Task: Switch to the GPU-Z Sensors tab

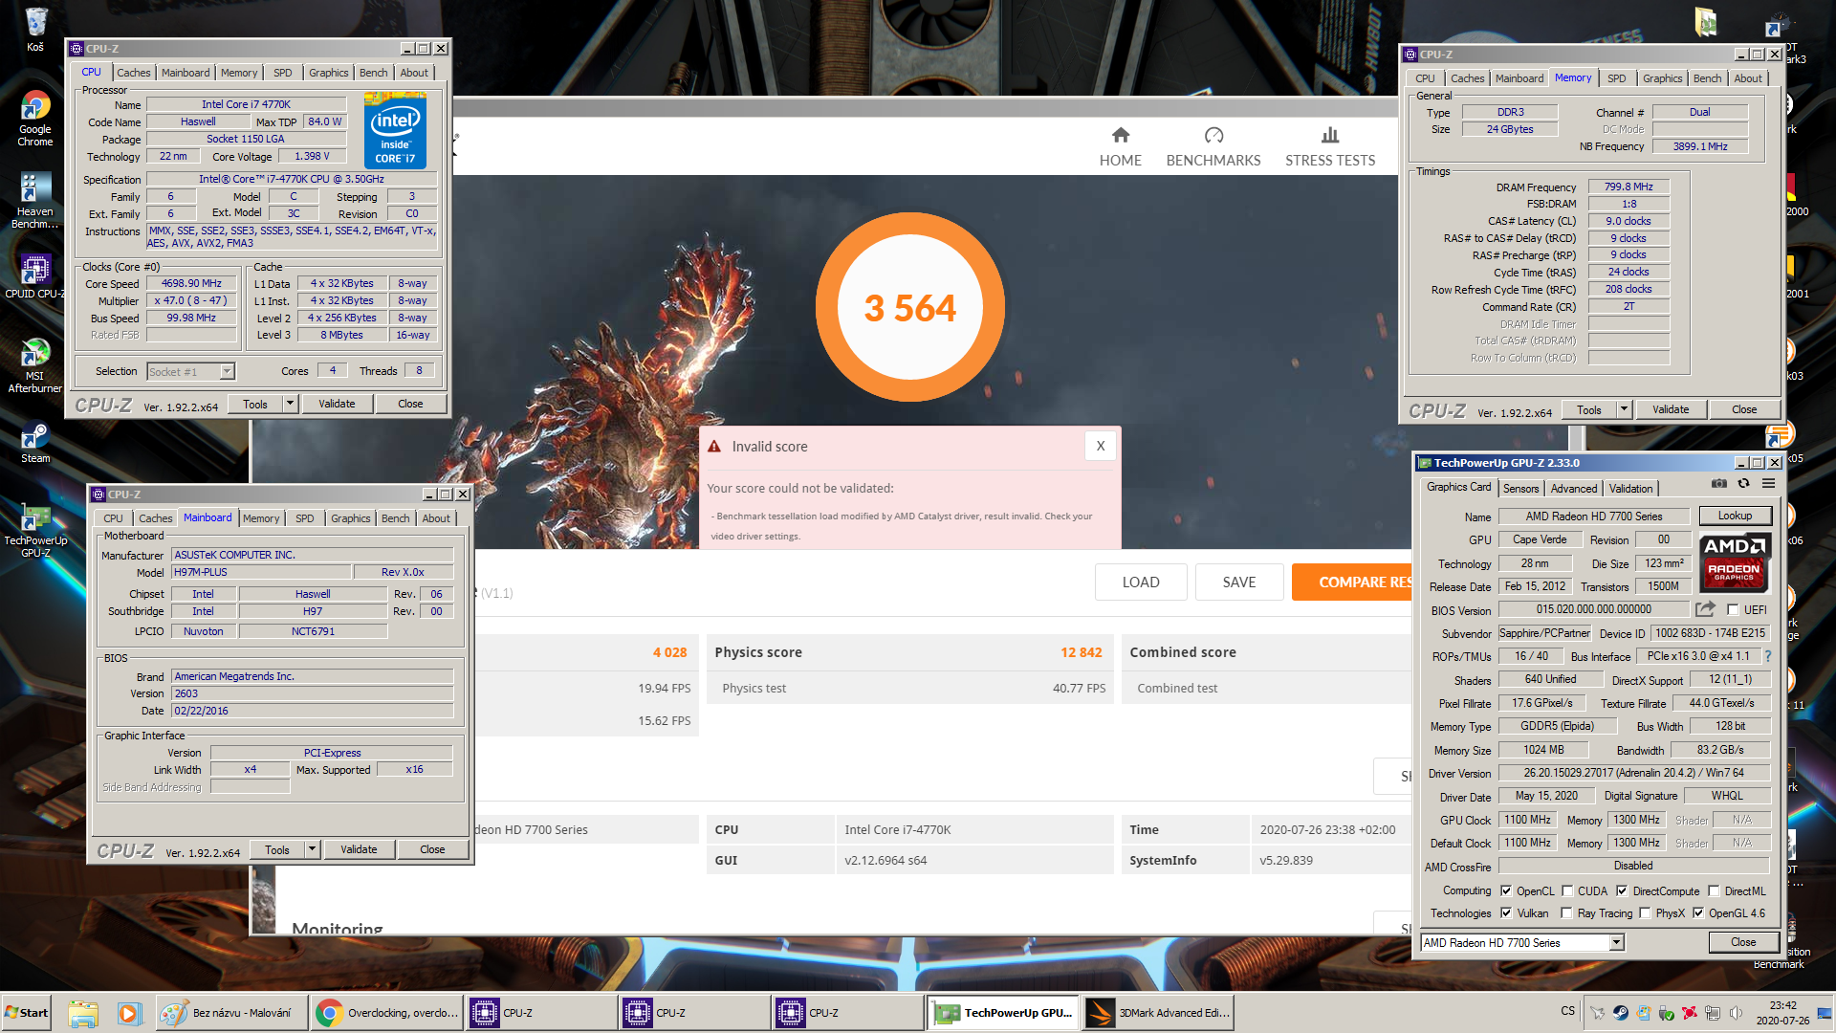Action: pyautogui.click(x=1520, y=488)
